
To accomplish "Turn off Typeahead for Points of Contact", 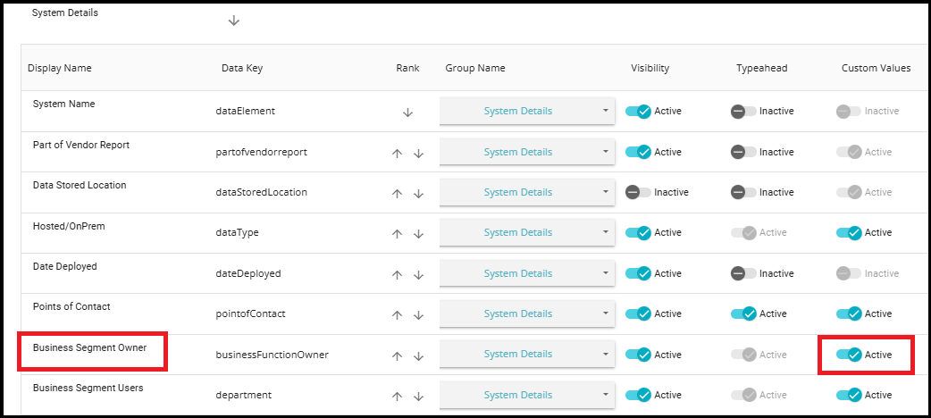I will (x=743, y=313).
